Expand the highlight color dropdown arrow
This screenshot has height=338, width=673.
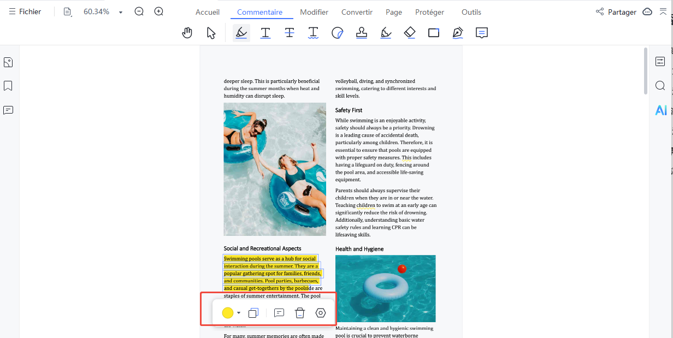click(238, 312)
